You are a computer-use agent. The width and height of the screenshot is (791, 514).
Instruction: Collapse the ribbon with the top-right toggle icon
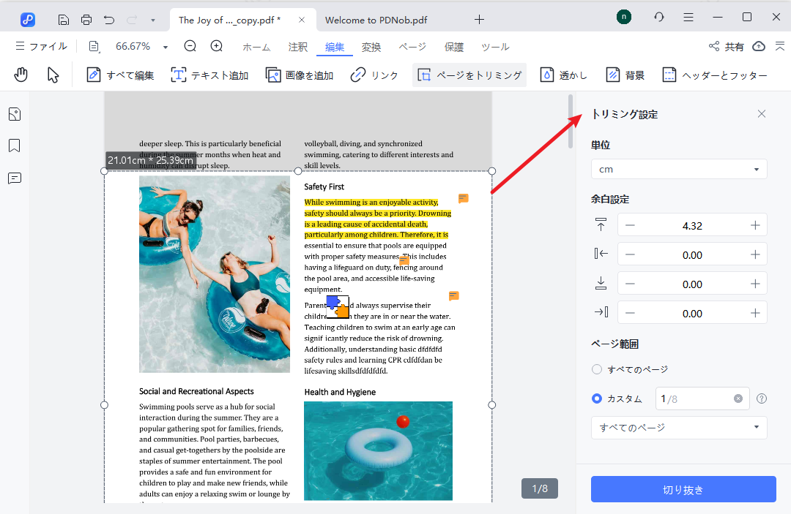pos(780,46)
